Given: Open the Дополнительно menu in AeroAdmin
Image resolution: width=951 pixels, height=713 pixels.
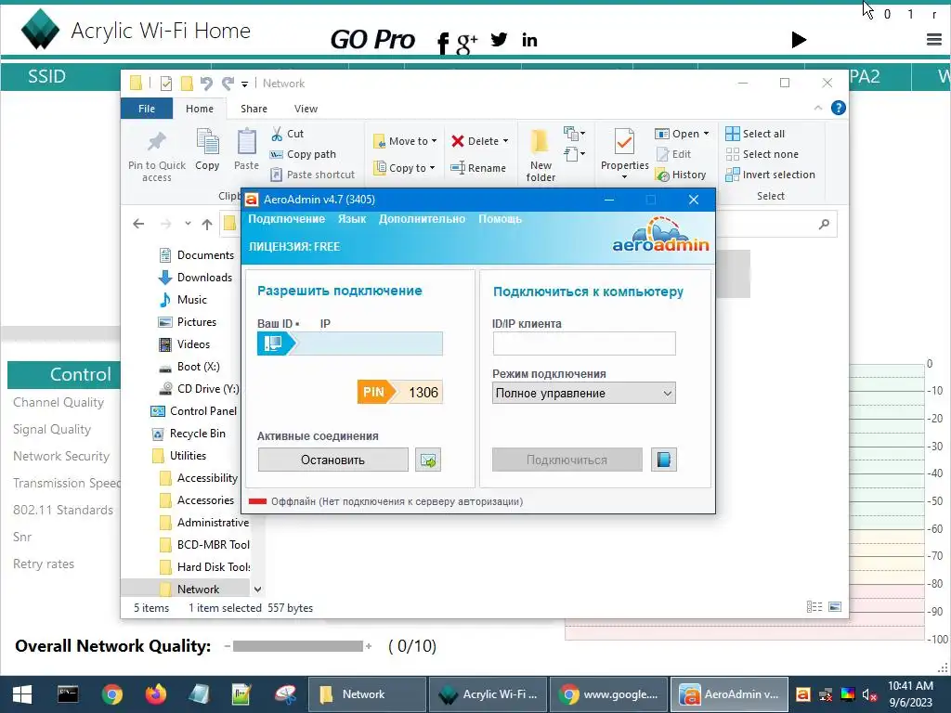Looking at the screenshot, I should pos(423,219).
